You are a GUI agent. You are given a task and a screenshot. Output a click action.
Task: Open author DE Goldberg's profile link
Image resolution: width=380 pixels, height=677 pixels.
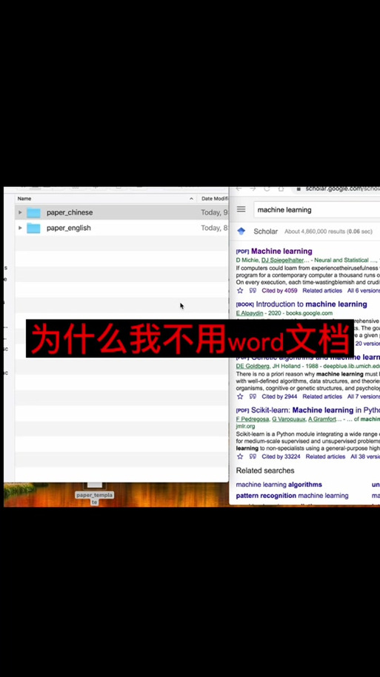(252, 366)
